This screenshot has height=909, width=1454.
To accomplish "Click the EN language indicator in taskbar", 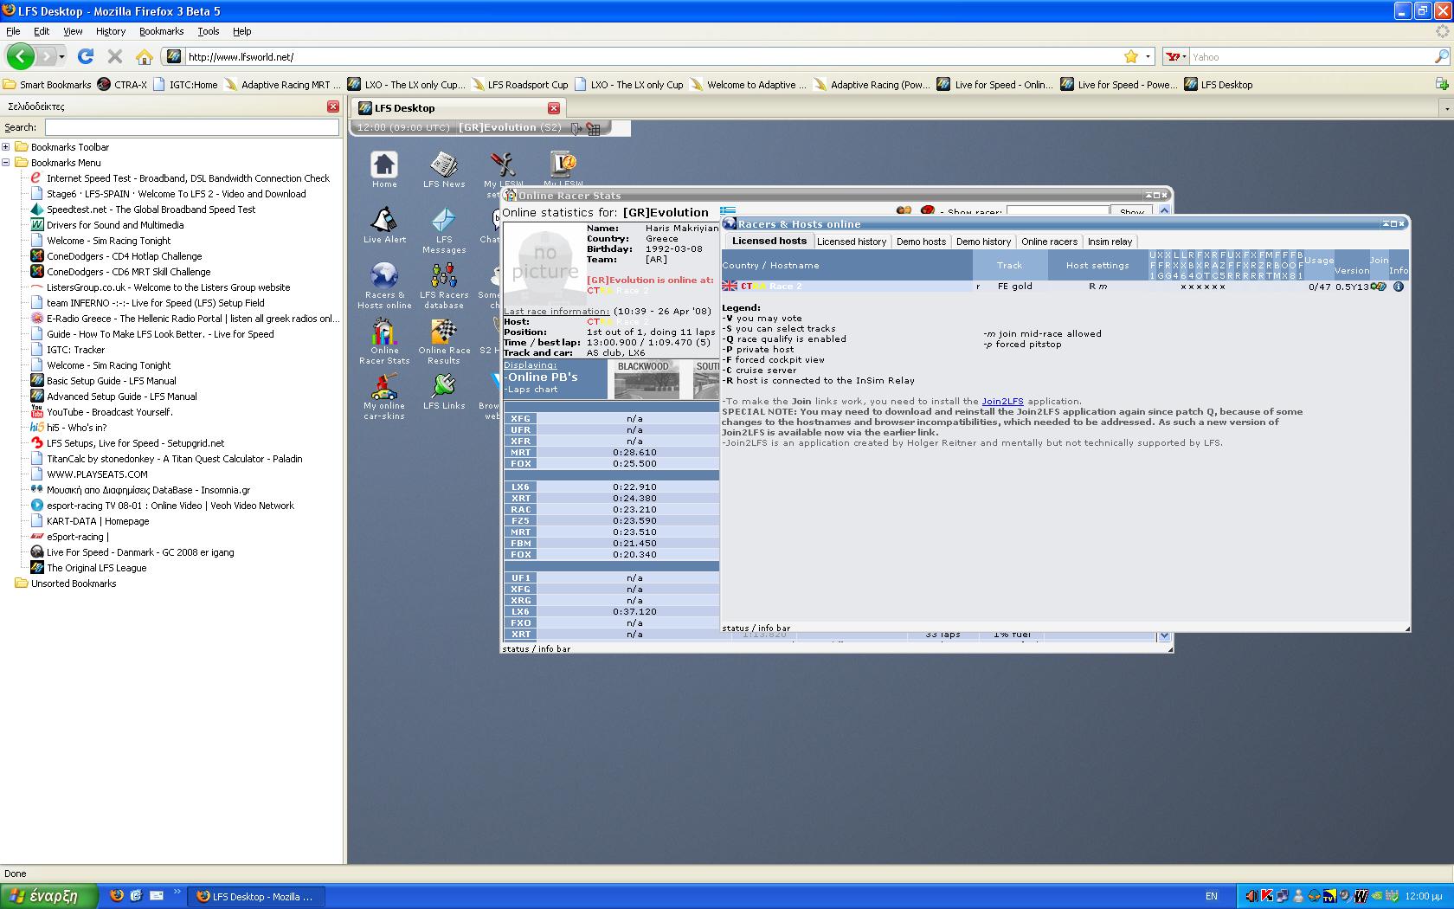I will (1211, 896).
